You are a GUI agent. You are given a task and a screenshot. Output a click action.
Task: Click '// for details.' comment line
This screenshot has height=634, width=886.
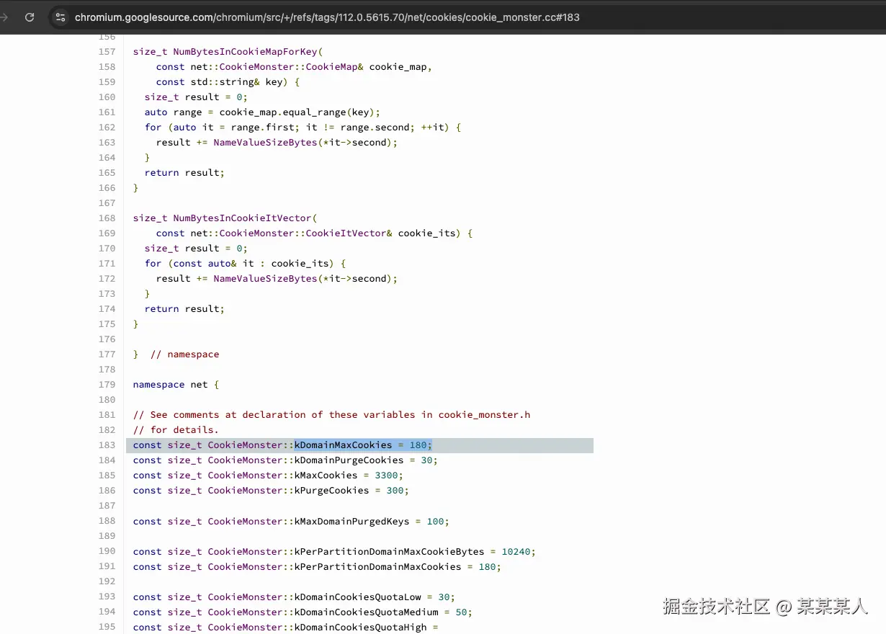[x=176, y=430]
